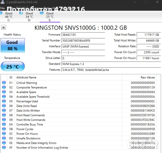
Task: Click the status circle of Composite Temperature row
Action: [4, 87]
